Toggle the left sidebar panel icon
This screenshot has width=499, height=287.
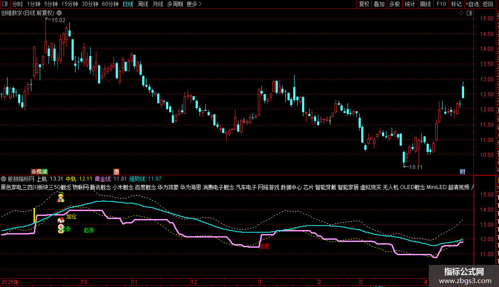(x=6, y=4)
